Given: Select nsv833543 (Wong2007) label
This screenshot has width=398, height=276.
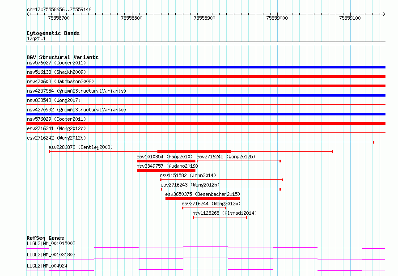Looking at the screenshot, I should pos(54,100).
